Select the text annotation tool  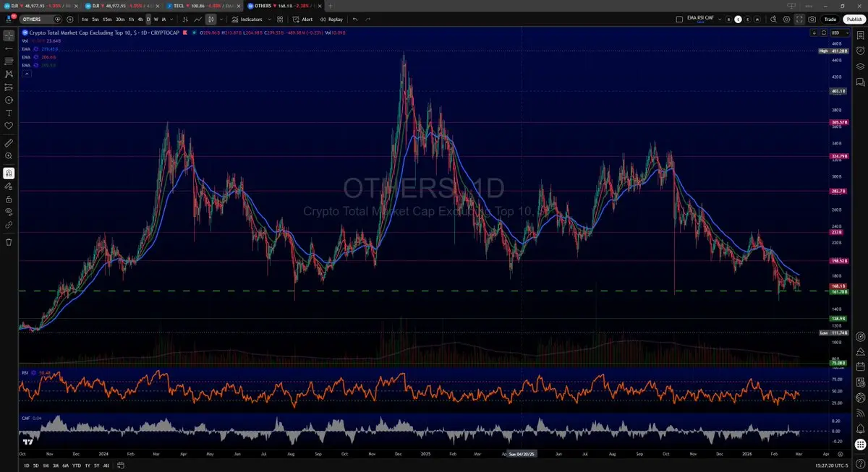(9, 113)
